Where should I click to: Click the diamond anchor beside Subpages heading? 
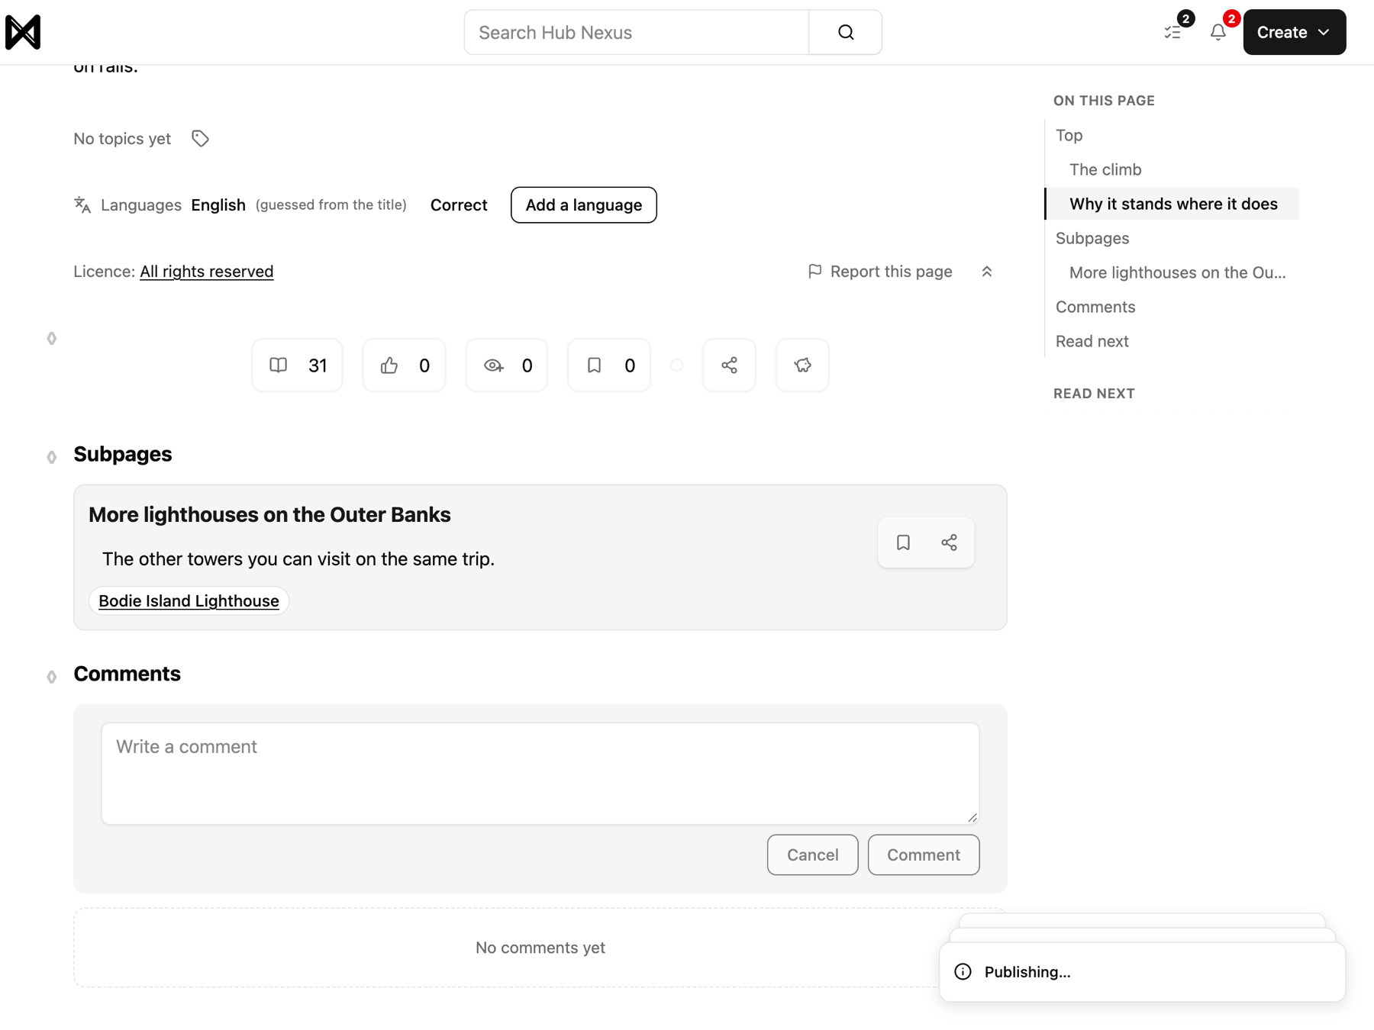click(x=51, y=457)
